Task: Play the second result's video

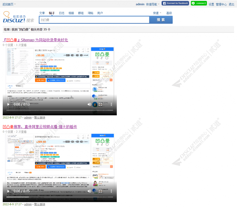Action: pos(8,191)
